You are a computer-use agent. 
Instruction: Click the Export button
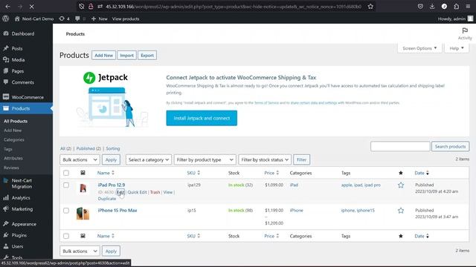click(x=147, y=56)
